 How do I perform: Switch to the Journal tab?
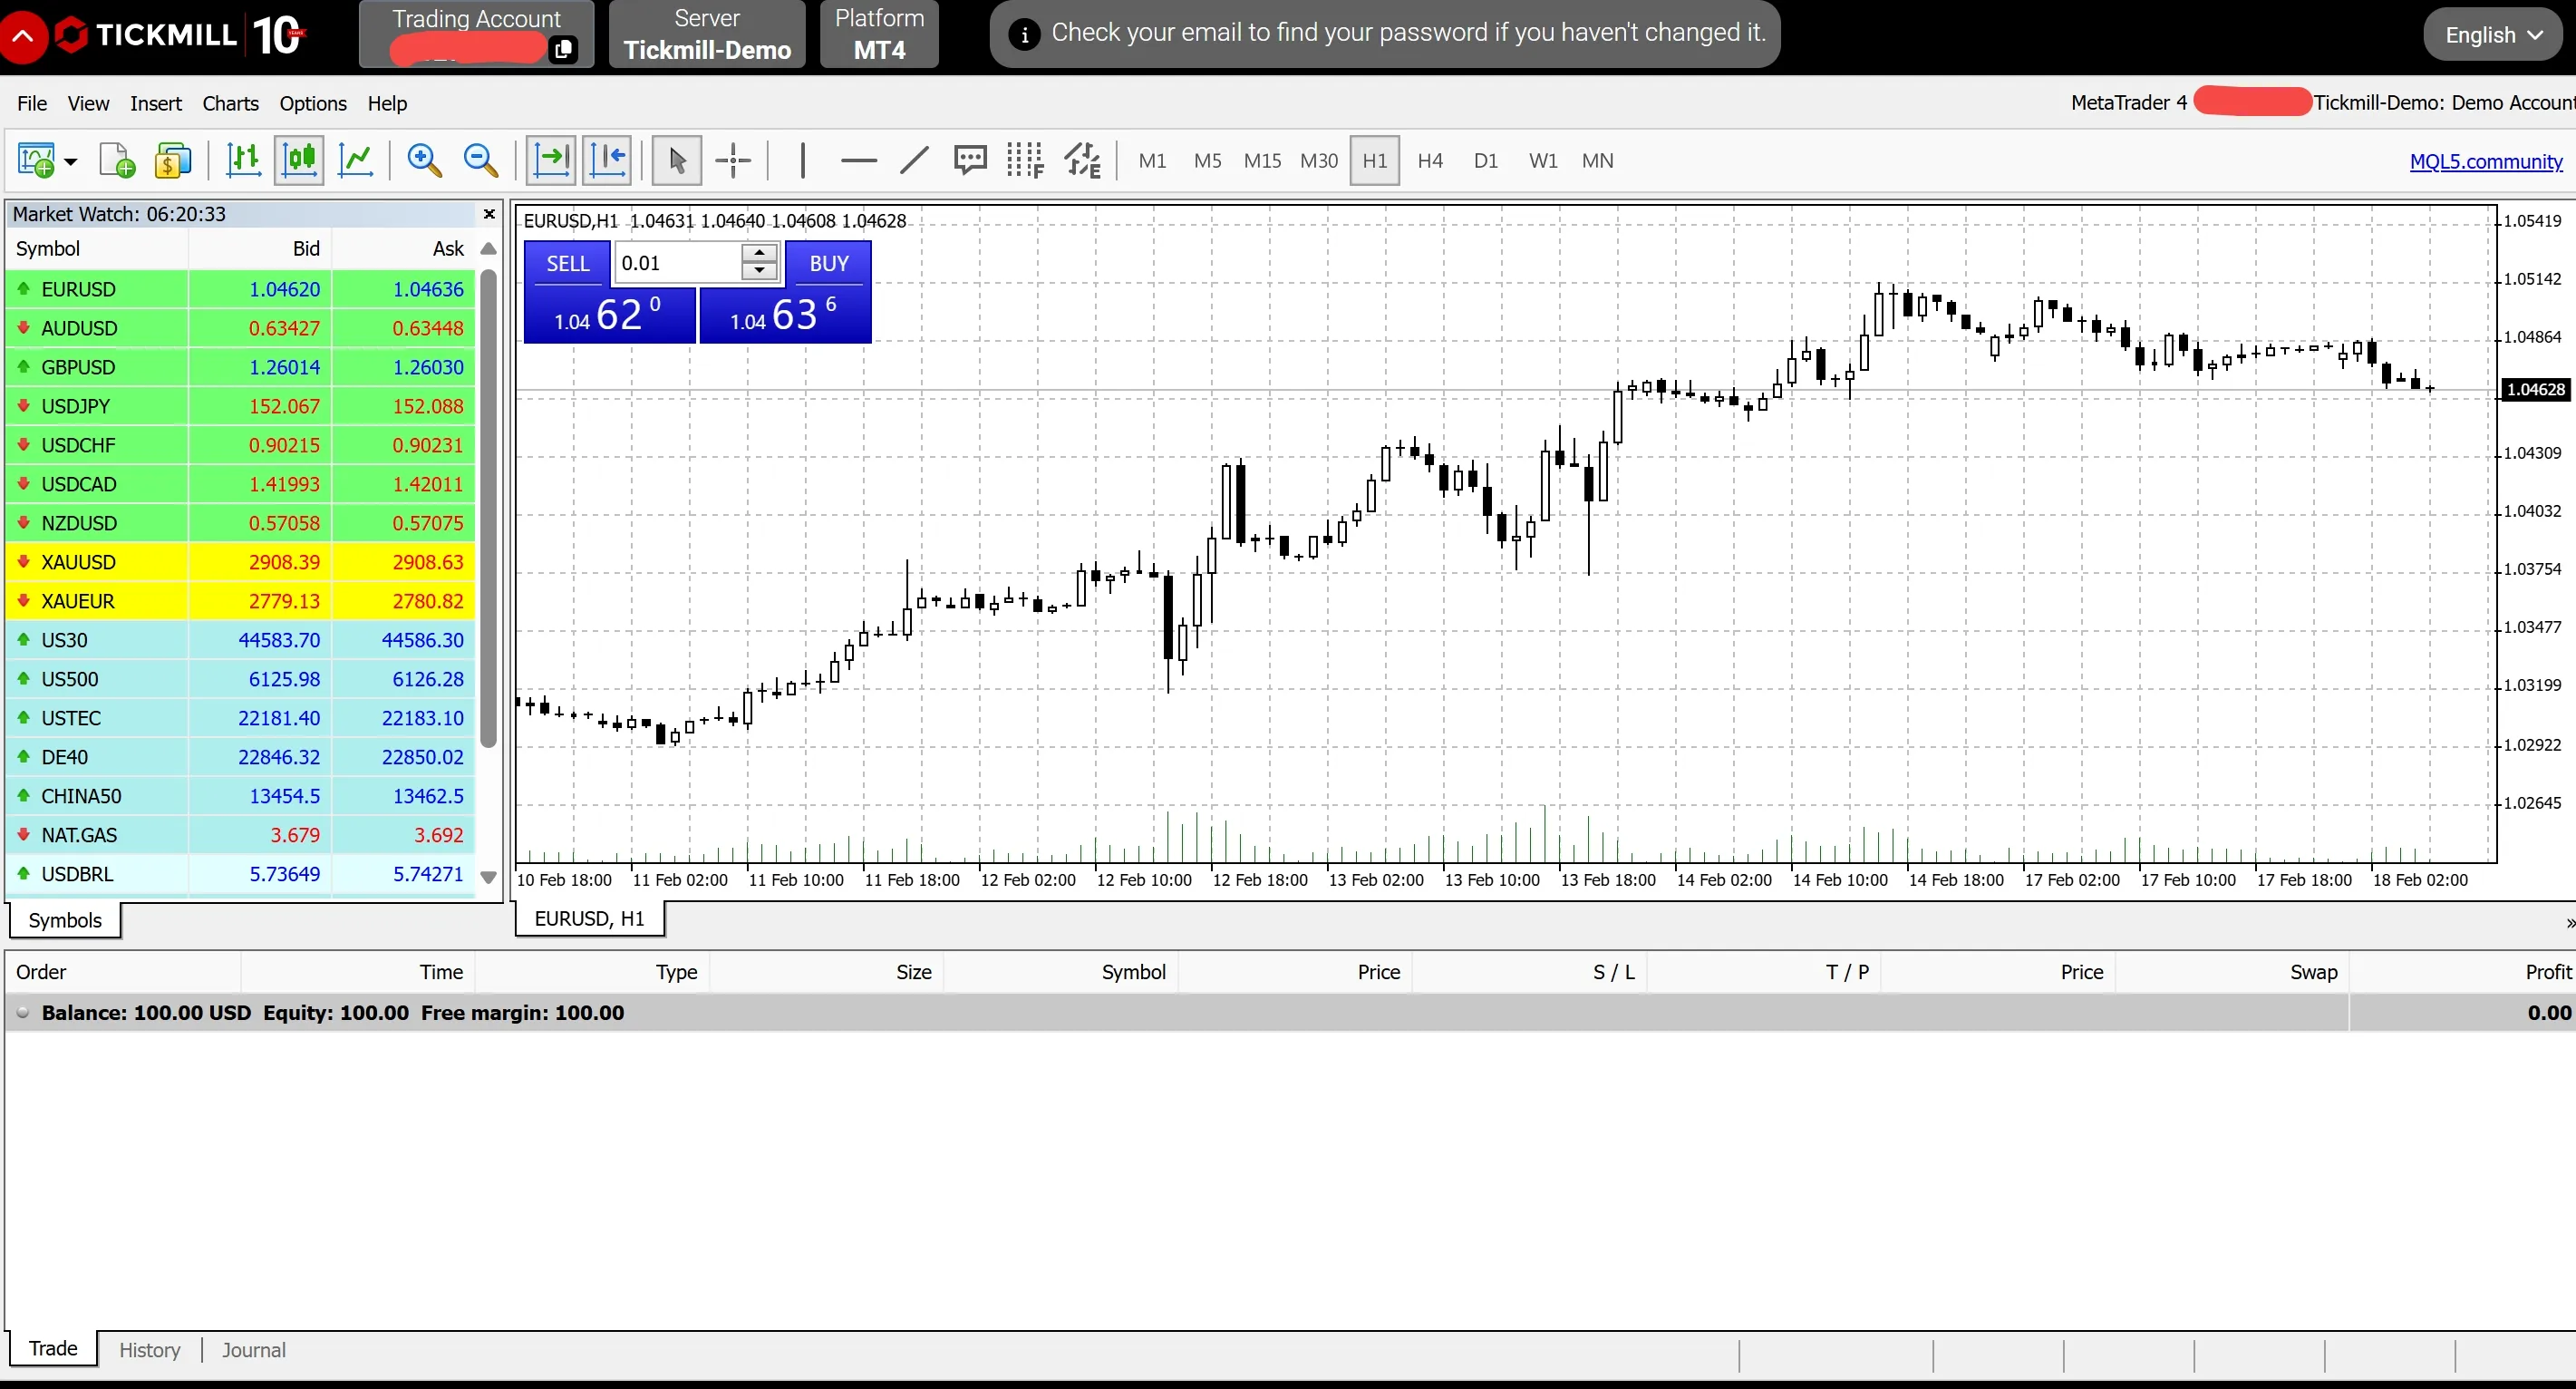tap(254, 1351)
